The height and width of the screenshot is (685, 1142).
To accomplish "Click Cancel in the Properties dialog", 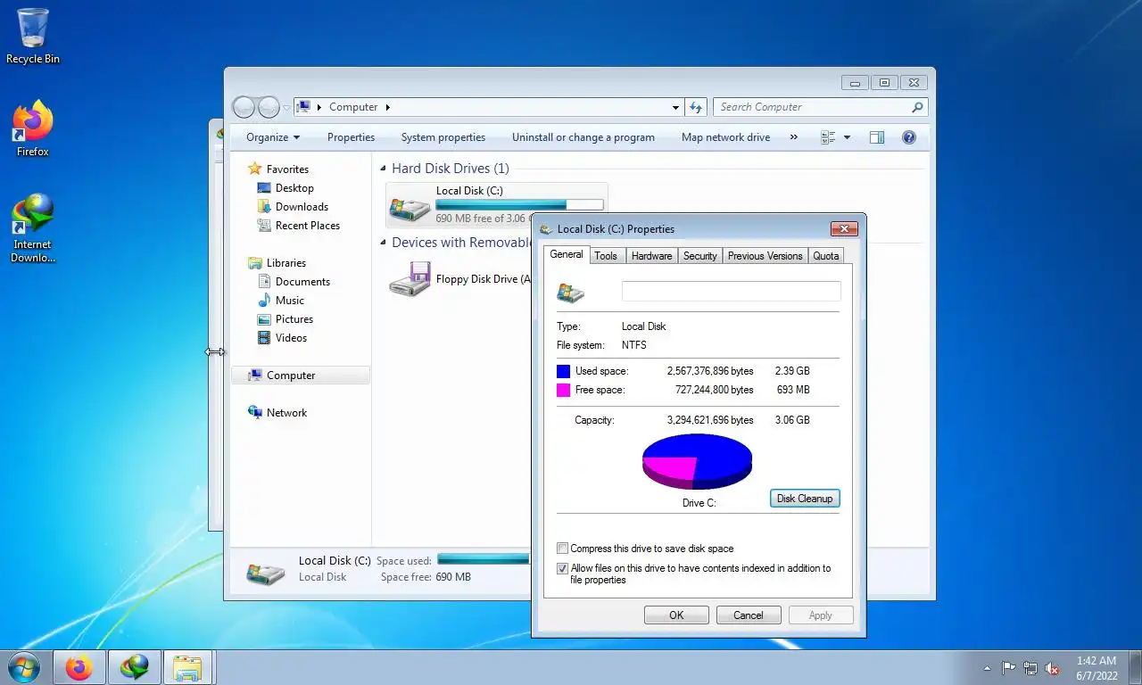I will point(748,615).
